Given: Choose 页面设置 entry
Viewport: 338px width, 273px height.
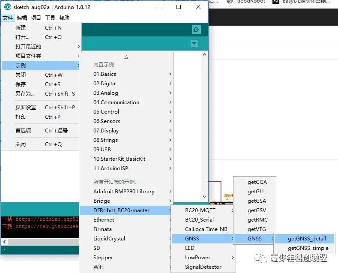Looking at the screenshot, I should (42, 108).
